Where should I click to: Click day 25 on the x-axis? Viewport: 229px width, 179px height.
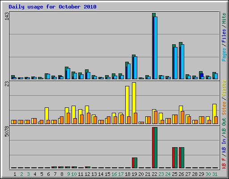click(x=174, y=174)
